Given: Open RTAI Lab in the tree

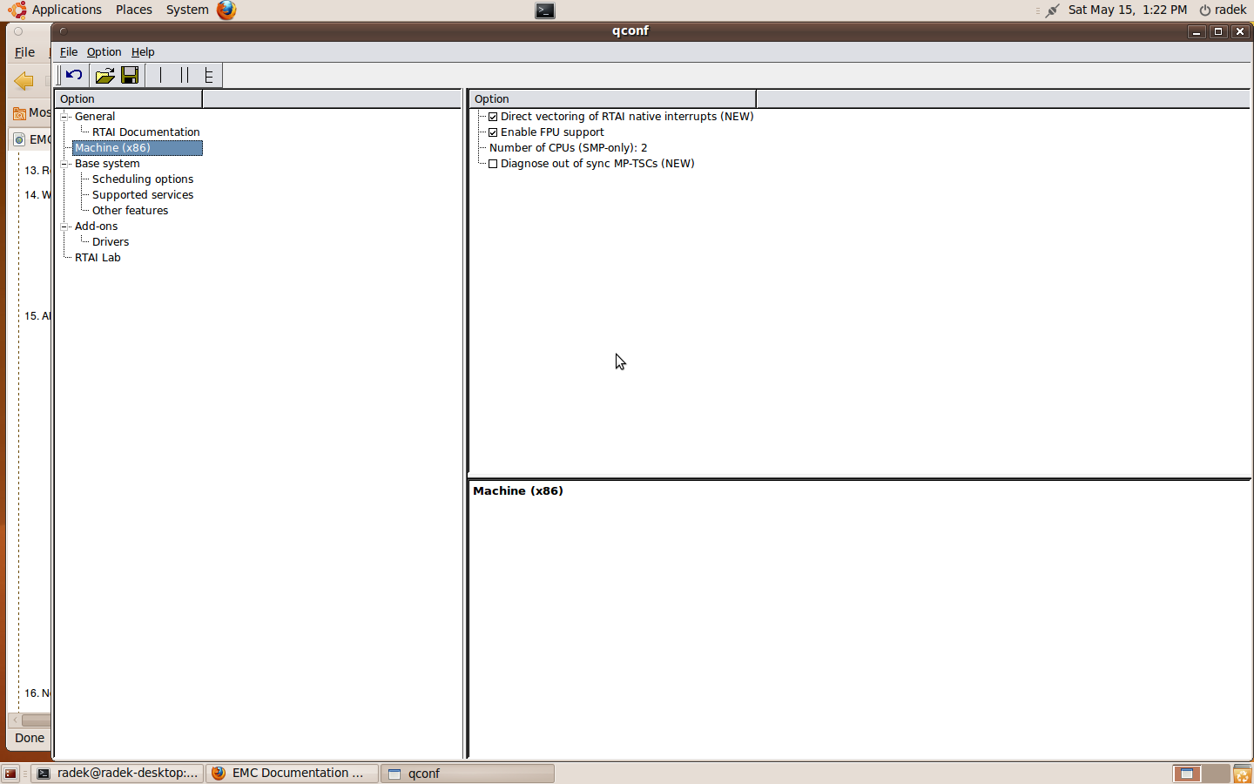Looking at the screenshot, I should click(98, 258).
